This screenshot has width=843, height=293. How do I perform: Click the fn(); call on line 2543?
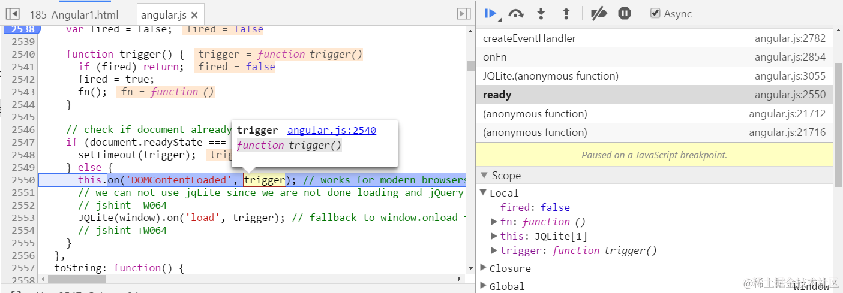pyautogui.click(x=92, y=92)
